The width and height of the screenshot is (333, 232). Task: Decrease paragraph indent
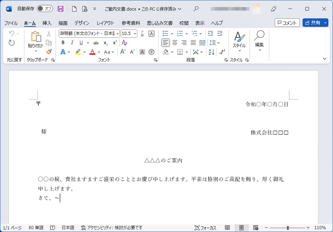[211, 34]
